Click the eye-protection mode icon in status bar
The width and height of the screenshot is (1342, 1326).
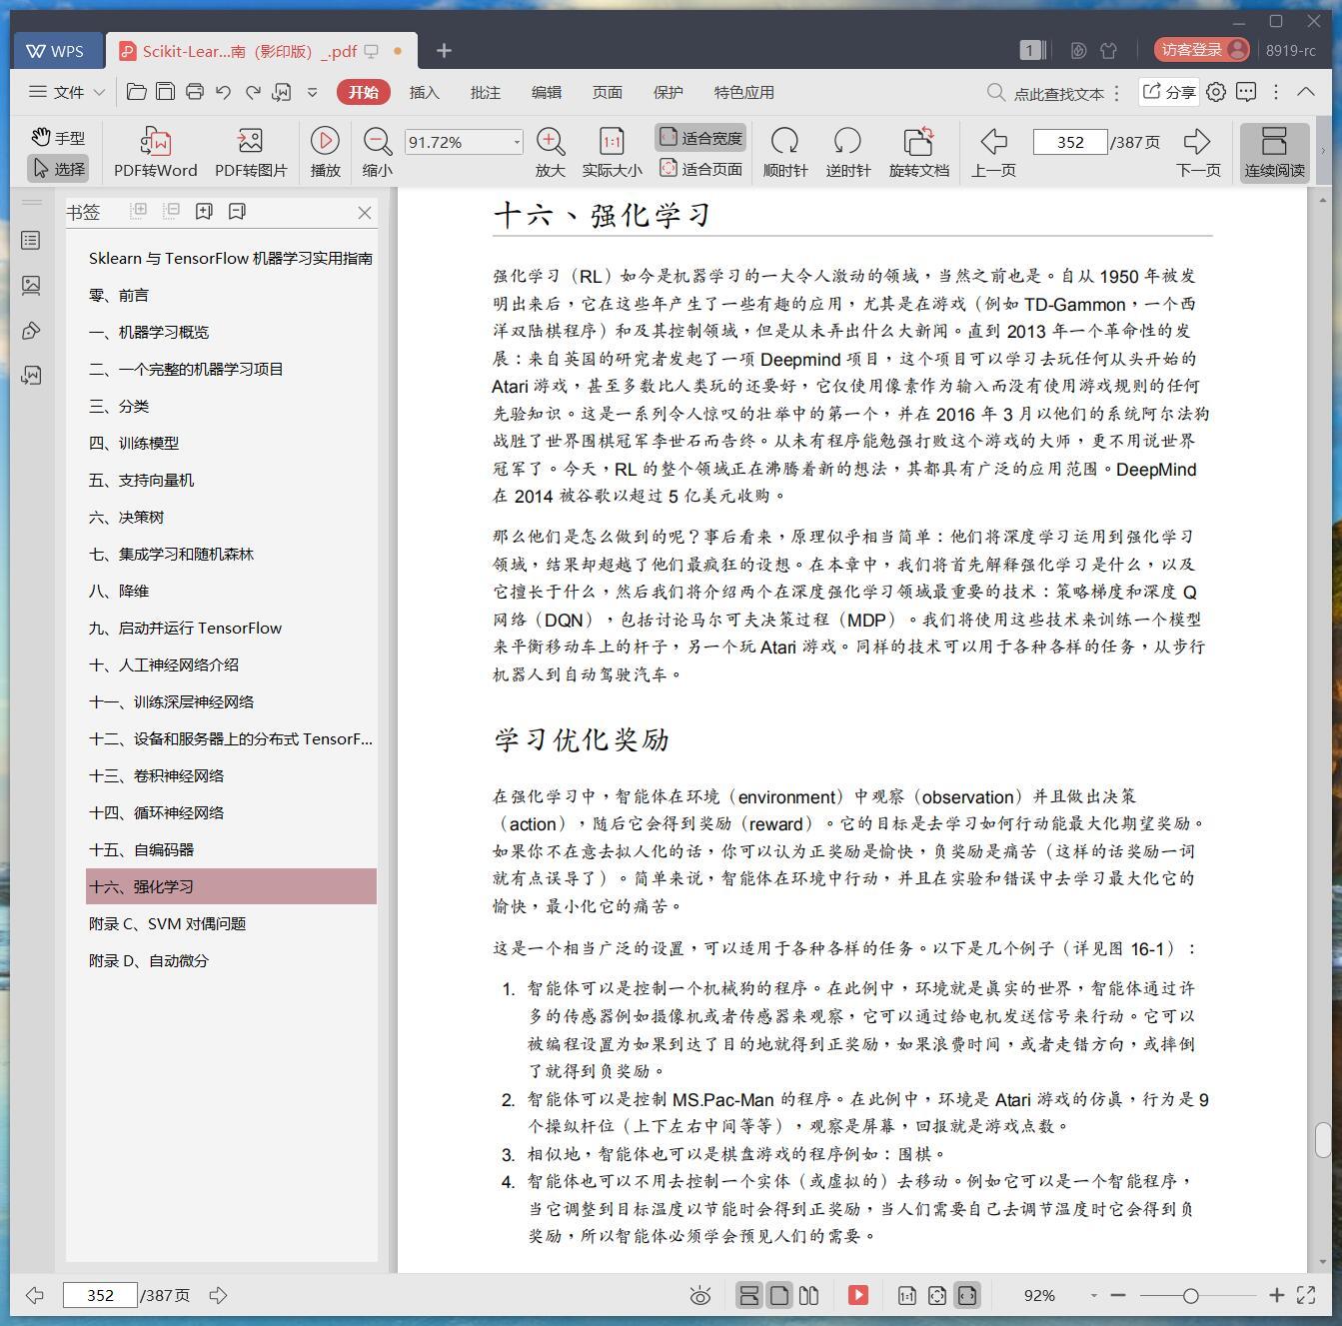click(x=700, y=1296)
